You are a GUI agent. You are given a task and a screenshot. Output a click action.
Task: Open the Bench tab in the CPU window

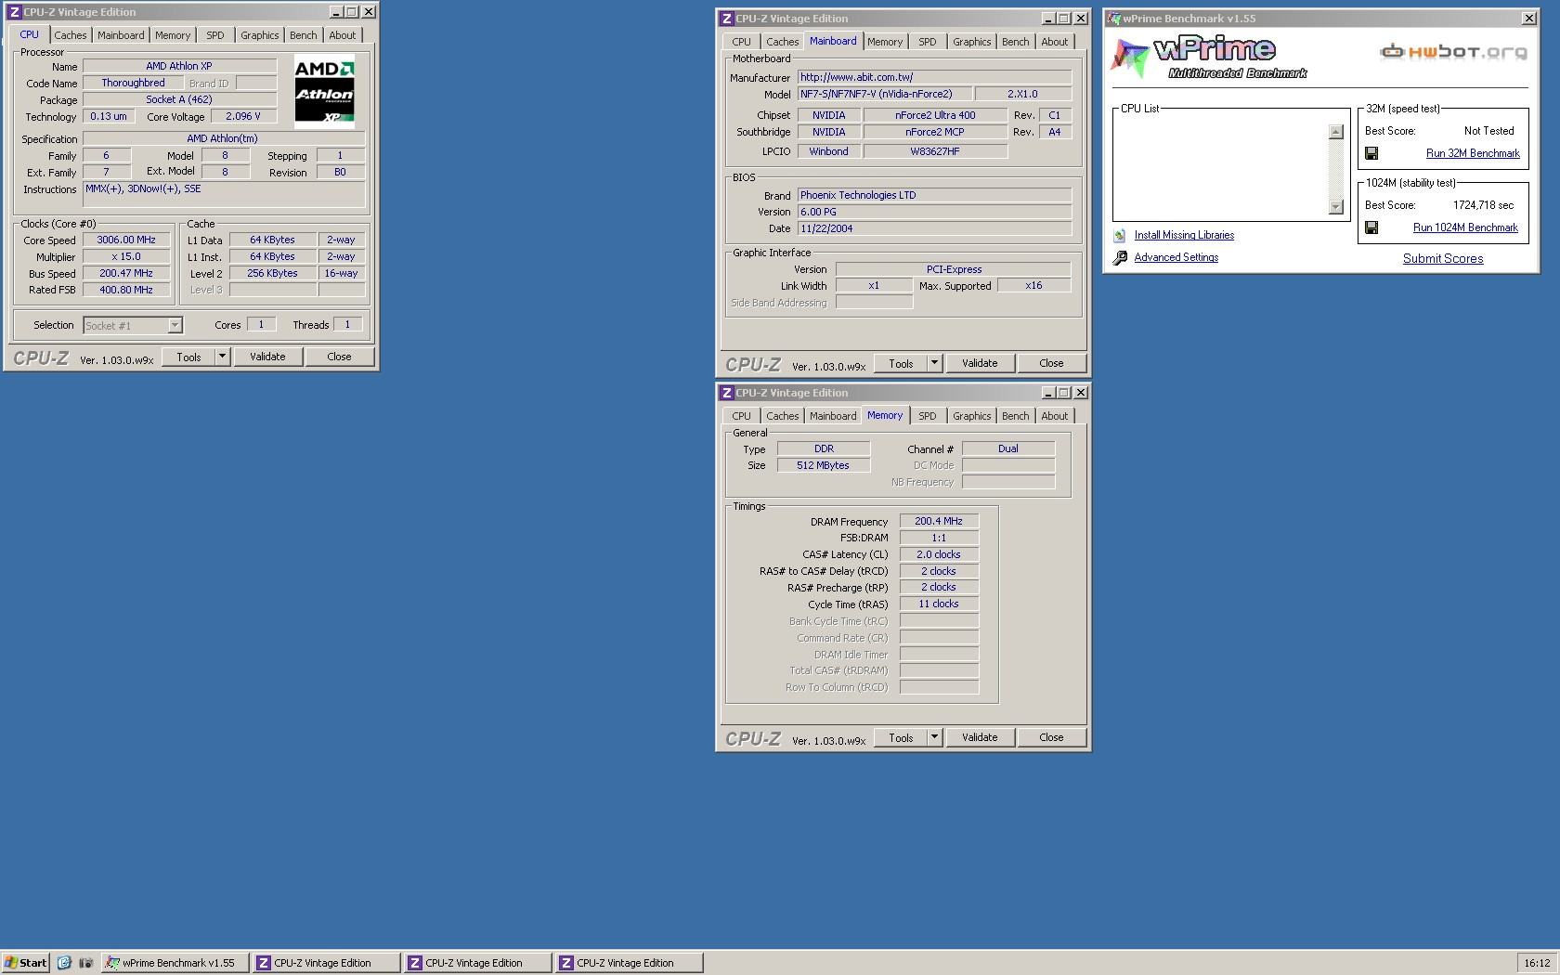303,35
